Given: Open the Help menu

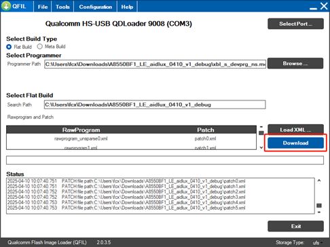Looking at the screenshot, I should 127,7.
